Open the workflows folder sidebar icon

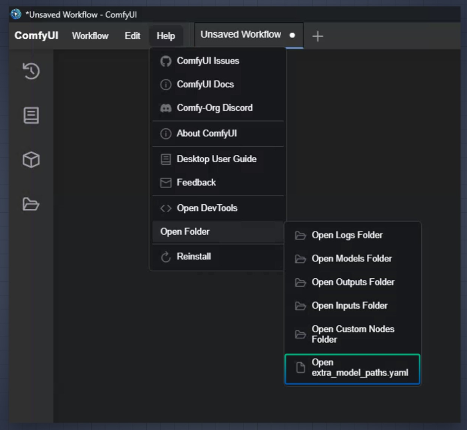pyautogui.click(x=31, y=204)
